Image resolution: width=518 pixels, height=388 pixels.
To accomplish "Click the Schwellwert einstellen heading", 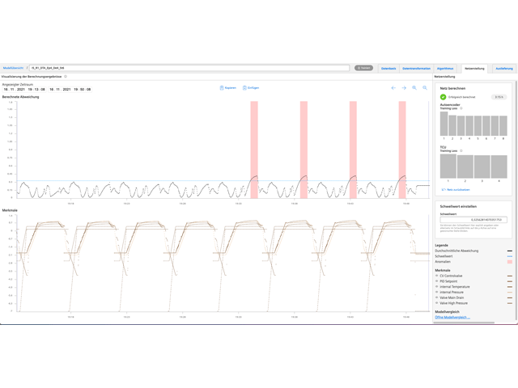I will [x=458, y=207].
